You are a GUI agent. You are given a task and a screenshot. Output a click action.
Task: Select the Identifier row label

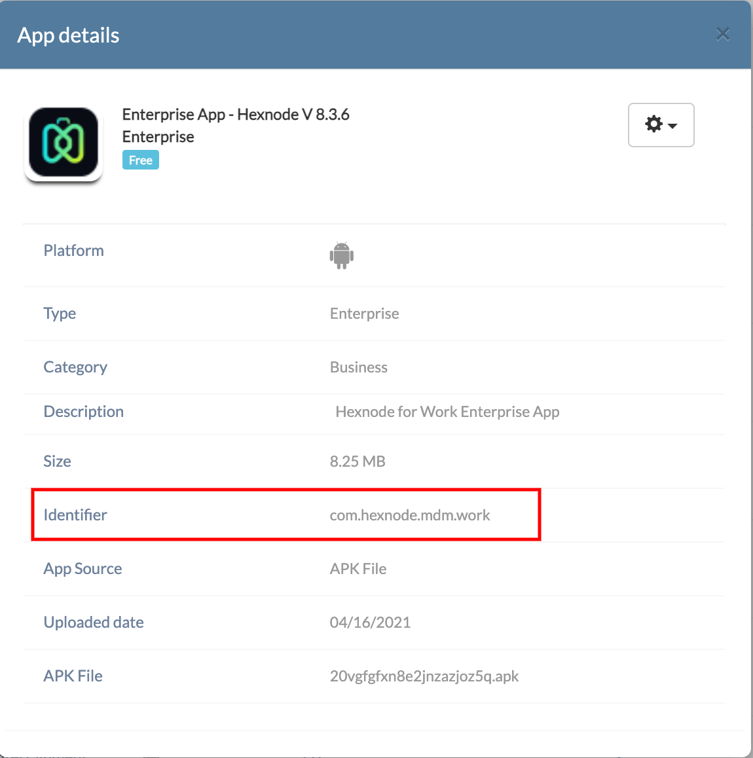[75, 515]
